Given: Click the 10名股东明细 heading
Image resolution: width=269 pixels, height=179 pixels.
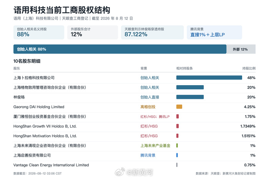Looking at the screenshot, I should click(x=27, y=61).
